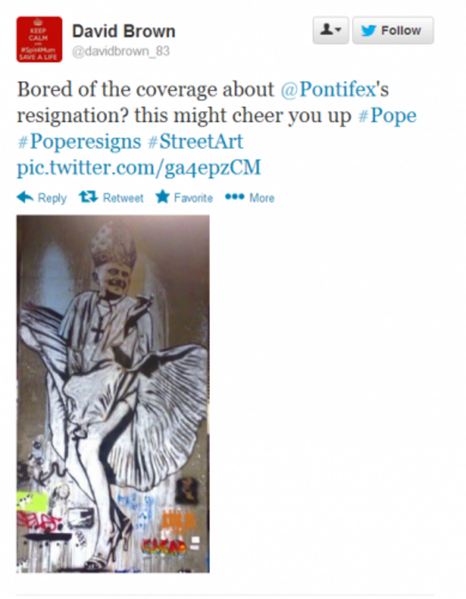
Task: Open the @Pontifex mention link
Action: coord(328,90)
